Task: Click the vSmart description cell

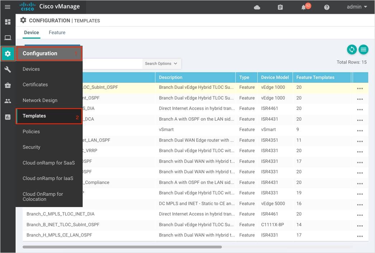Action: point(166,130)
